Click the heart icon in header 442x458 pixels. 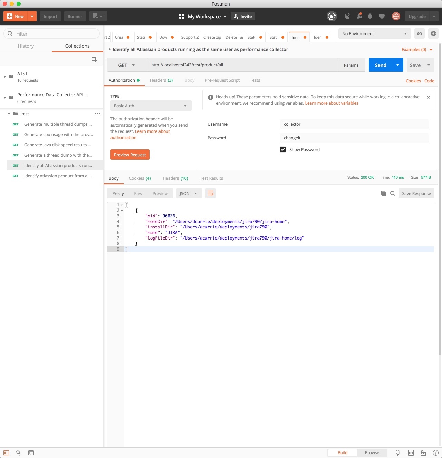pyautogui.click(x=382, y=16)
